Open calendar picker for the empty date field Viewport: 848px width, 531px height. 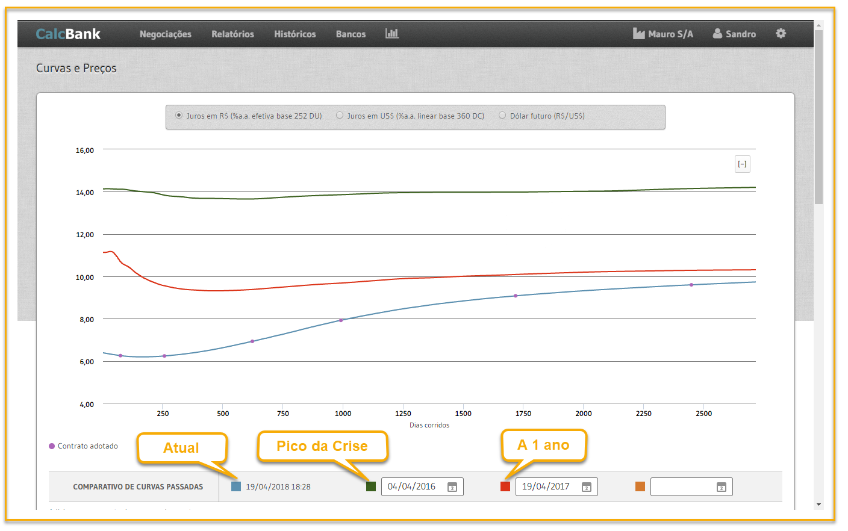(722, 487)
